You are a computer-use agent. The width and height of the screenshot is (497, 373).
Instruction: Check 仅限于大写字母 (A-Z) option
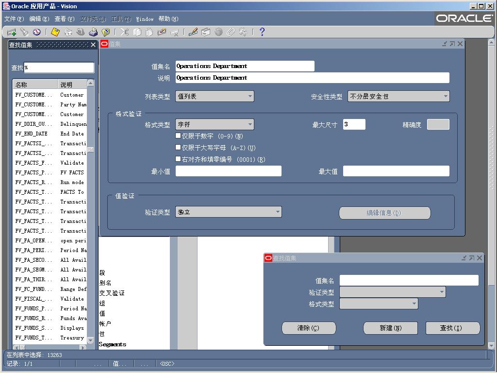(178, 147)
